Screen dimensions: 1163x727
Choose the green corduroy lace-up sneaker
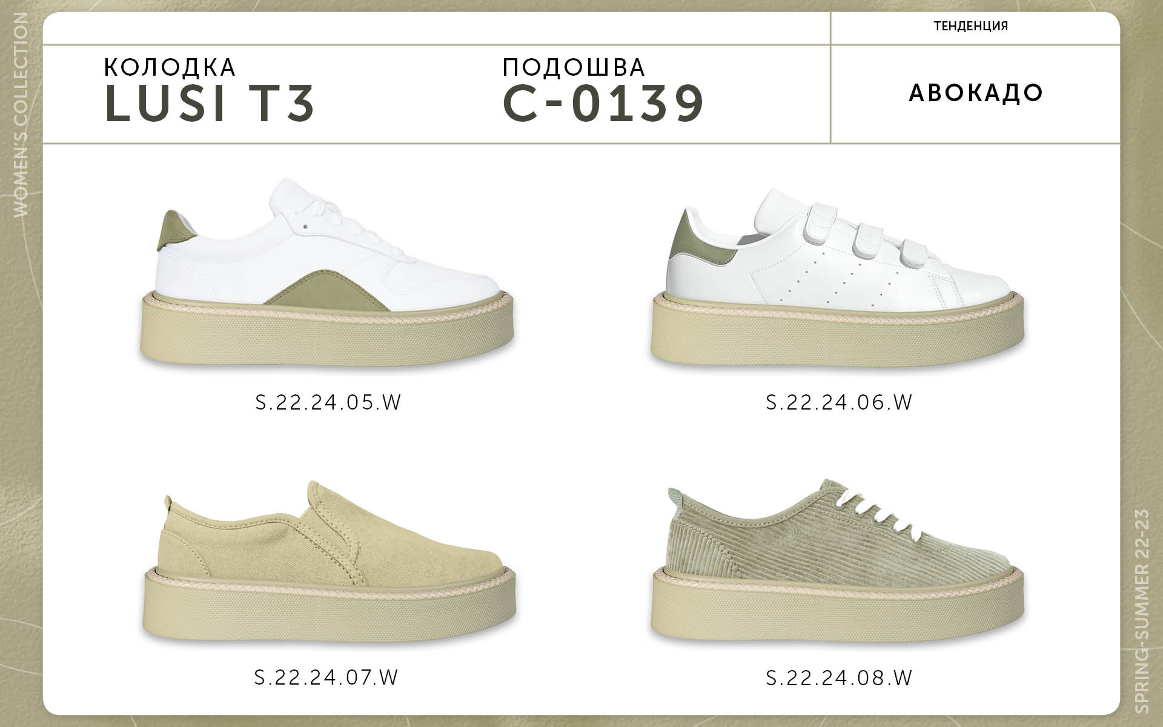(x=840, y=561)
